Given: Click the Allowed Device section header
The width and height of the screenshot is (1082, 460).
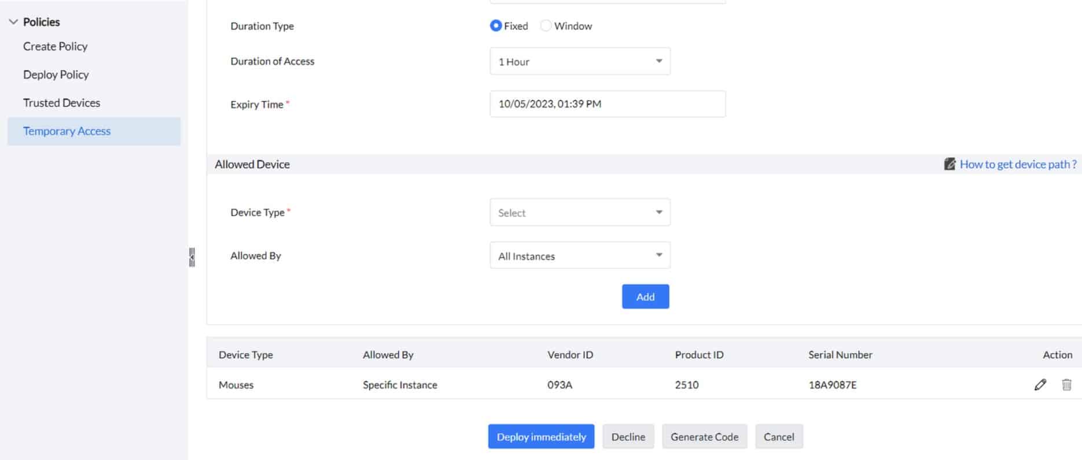Looking at the screenshot, I should click(252, 164).
